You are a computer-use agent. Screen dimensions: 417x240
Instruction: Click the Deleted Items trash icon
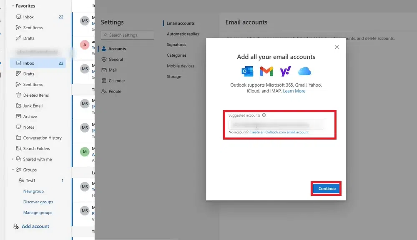coord(18,95)
